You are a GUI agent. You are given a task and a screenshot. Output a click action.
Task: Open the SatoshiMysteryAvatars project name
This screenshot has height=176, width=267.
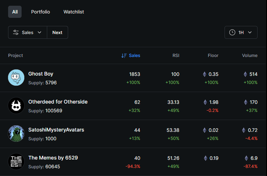point(56,130)
